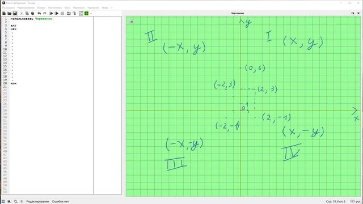Click the 'кон' keyword line

pyautogui.click(x=14, y=83)
